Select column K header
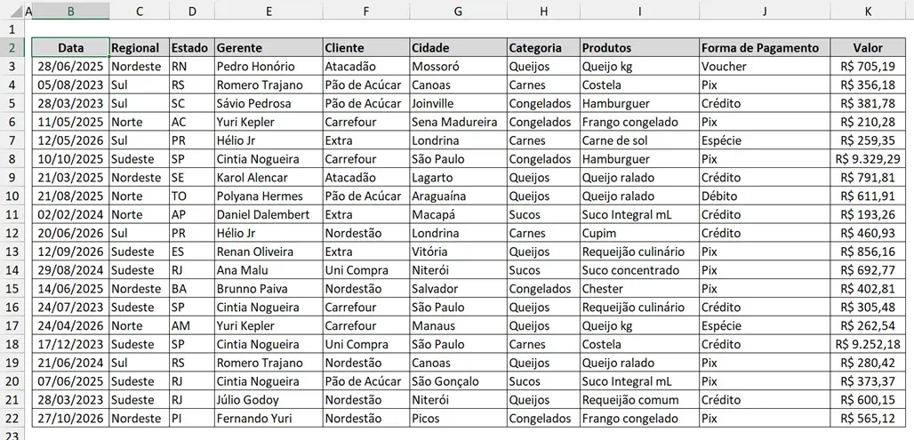914x440 pixels. pyautogui.click(x=868, y=11)
